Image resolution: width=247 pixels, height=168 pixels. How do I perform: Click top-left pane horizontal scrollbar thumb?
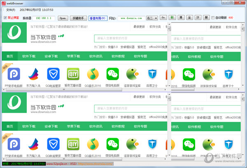tap(64, 90)
